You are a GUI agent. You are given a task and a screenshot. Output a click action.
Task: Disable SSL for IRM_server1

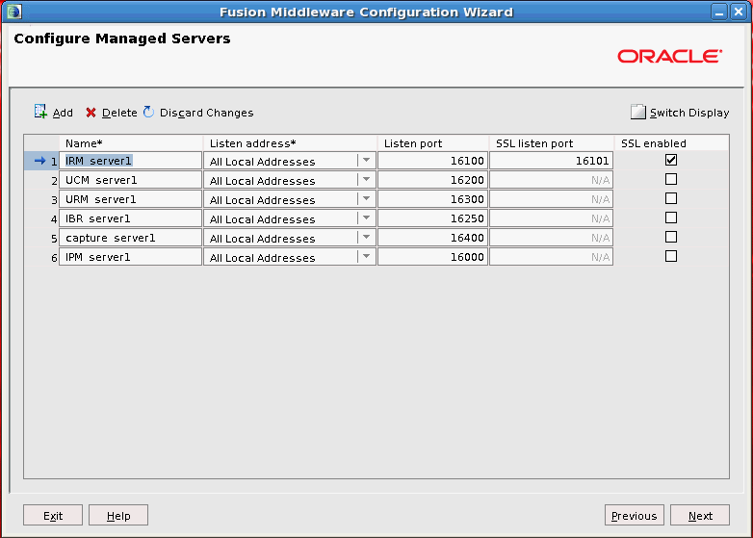tap(671, 160)
